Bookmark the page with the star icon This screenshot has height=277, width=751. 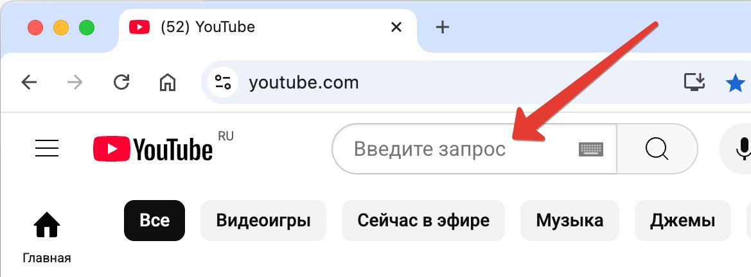click(736, 83)
